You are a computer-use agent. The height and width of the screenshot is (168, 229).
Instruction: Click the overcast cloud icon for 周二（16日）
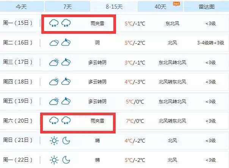(x=54, y=43)
